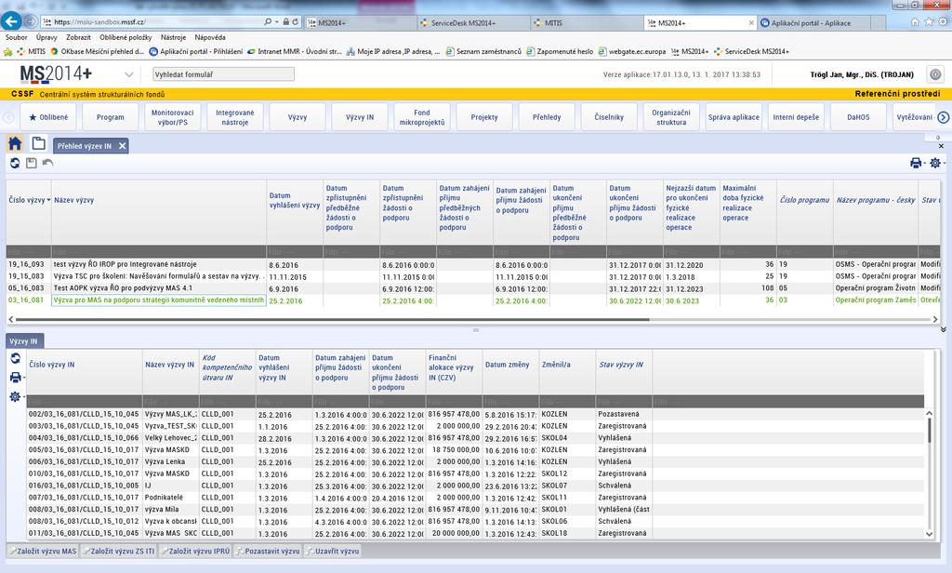Refresh the upper table with reload icon
Image resolution: width=952 pixels, height=573 pixels.
tap(15, 163)
